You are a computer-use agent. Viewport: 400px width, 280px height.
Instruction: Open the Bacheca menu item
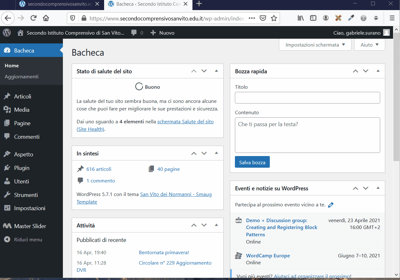31,50
